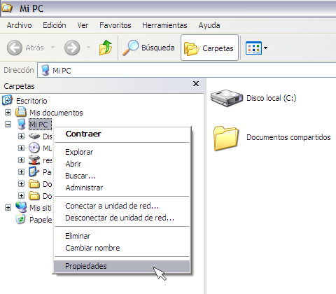The image size is (336, 294).
Task: Select Disco local (C:) drive icon
Action: pos(226,98)
